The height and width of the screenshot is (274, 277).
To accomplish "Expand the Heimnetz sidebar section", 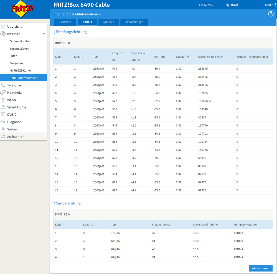I will point(14,93).
